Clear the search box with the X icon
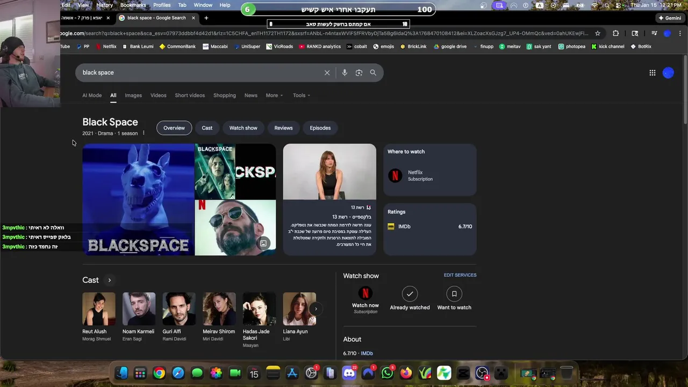Image resolution: width=688 pixels, height=387 pixels. [x=327, y=73]
